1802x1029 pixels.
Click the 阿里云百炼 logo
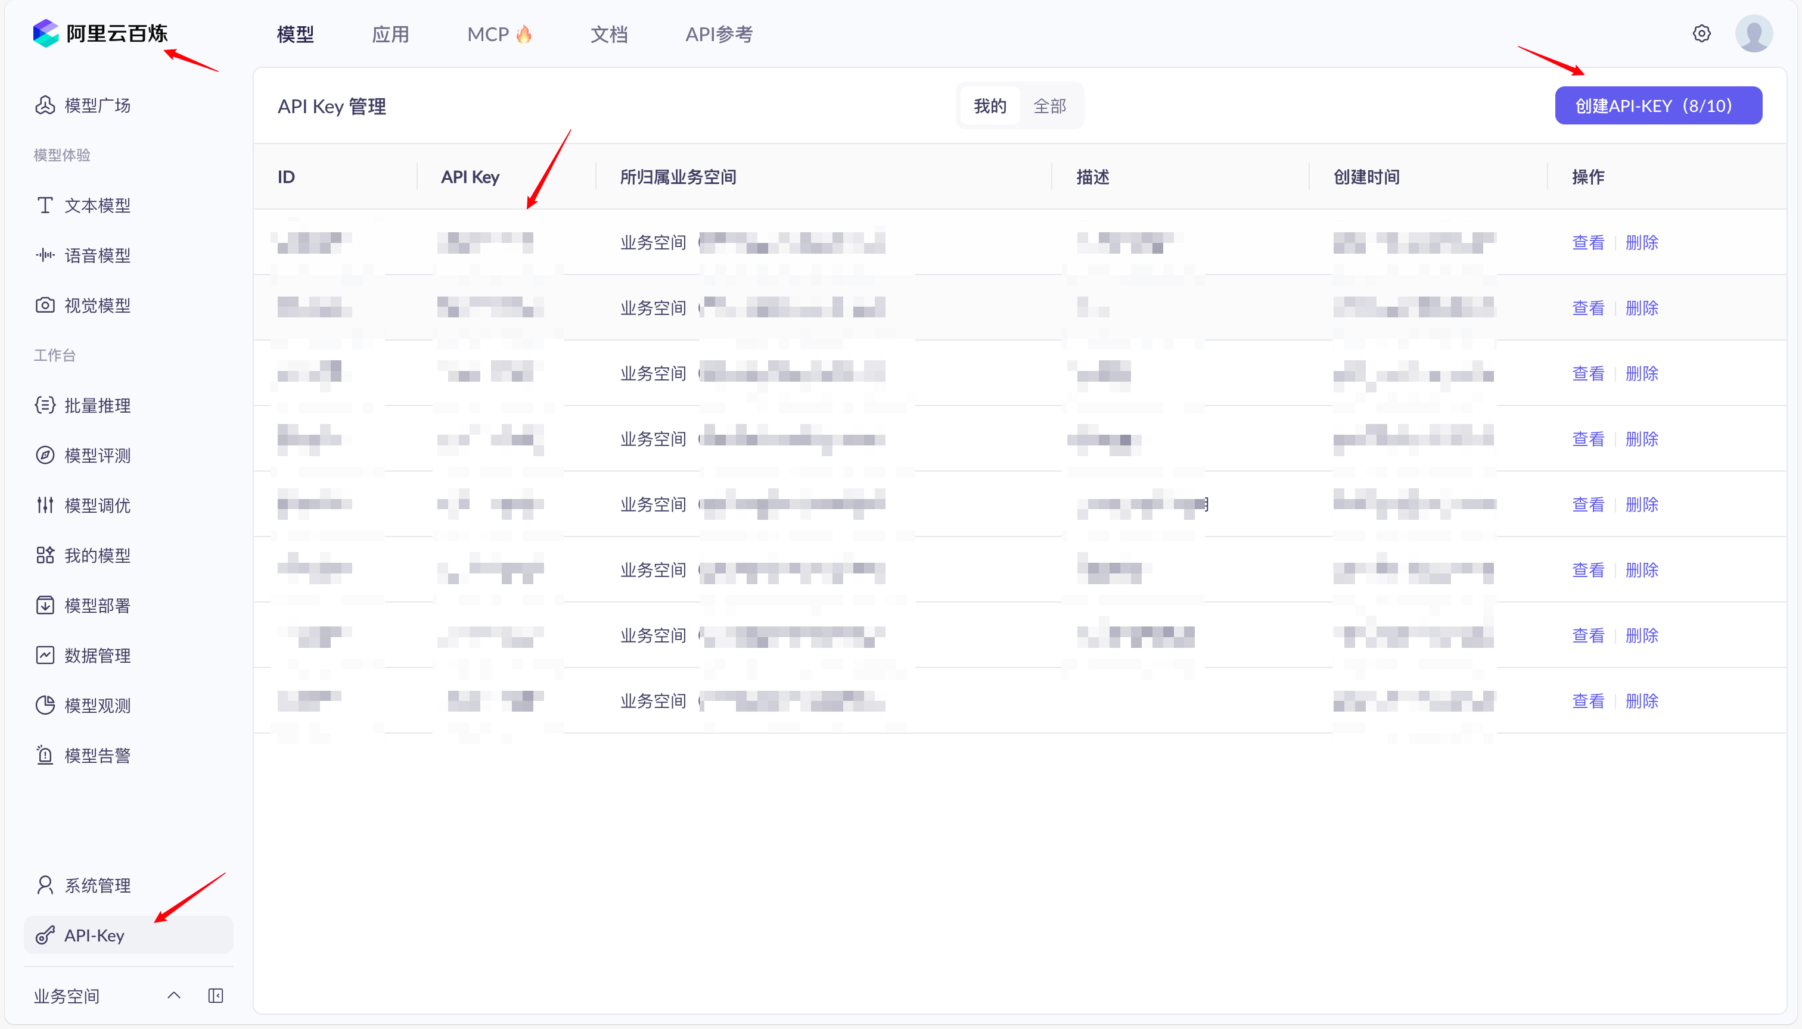click(x=103, y=33)
